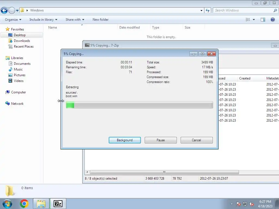Click 7-Zip scrollbar left arrow
Screen dimensions: 279x209
pyautogui.click(x=87, y=172)
